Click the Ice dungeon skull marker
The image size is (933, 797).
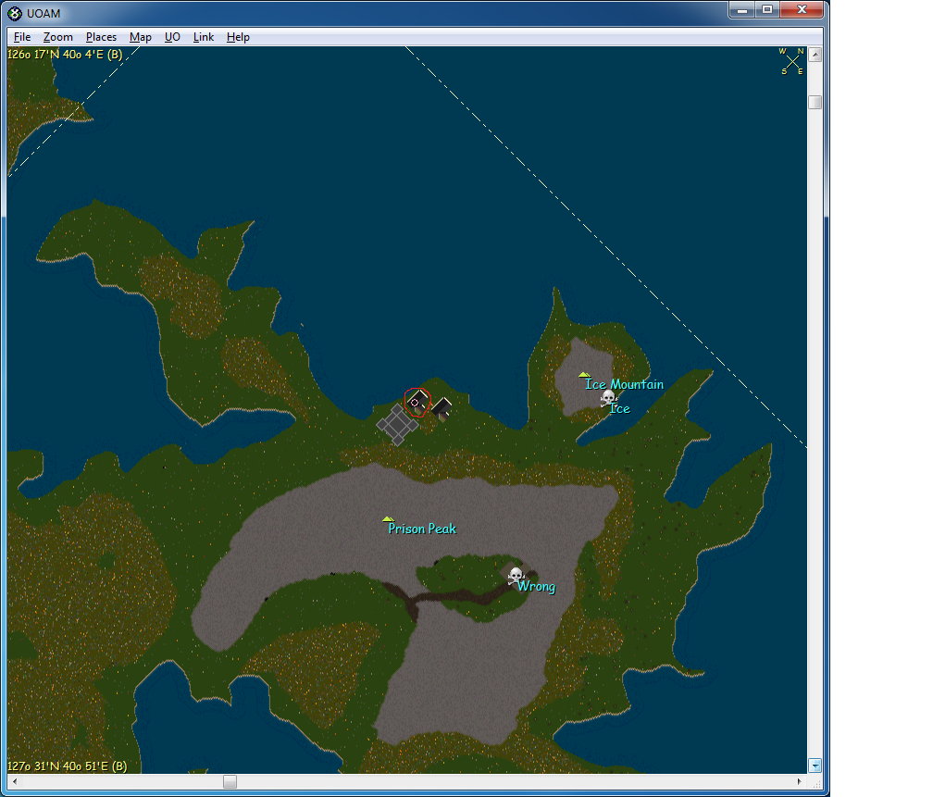point(608,398)
